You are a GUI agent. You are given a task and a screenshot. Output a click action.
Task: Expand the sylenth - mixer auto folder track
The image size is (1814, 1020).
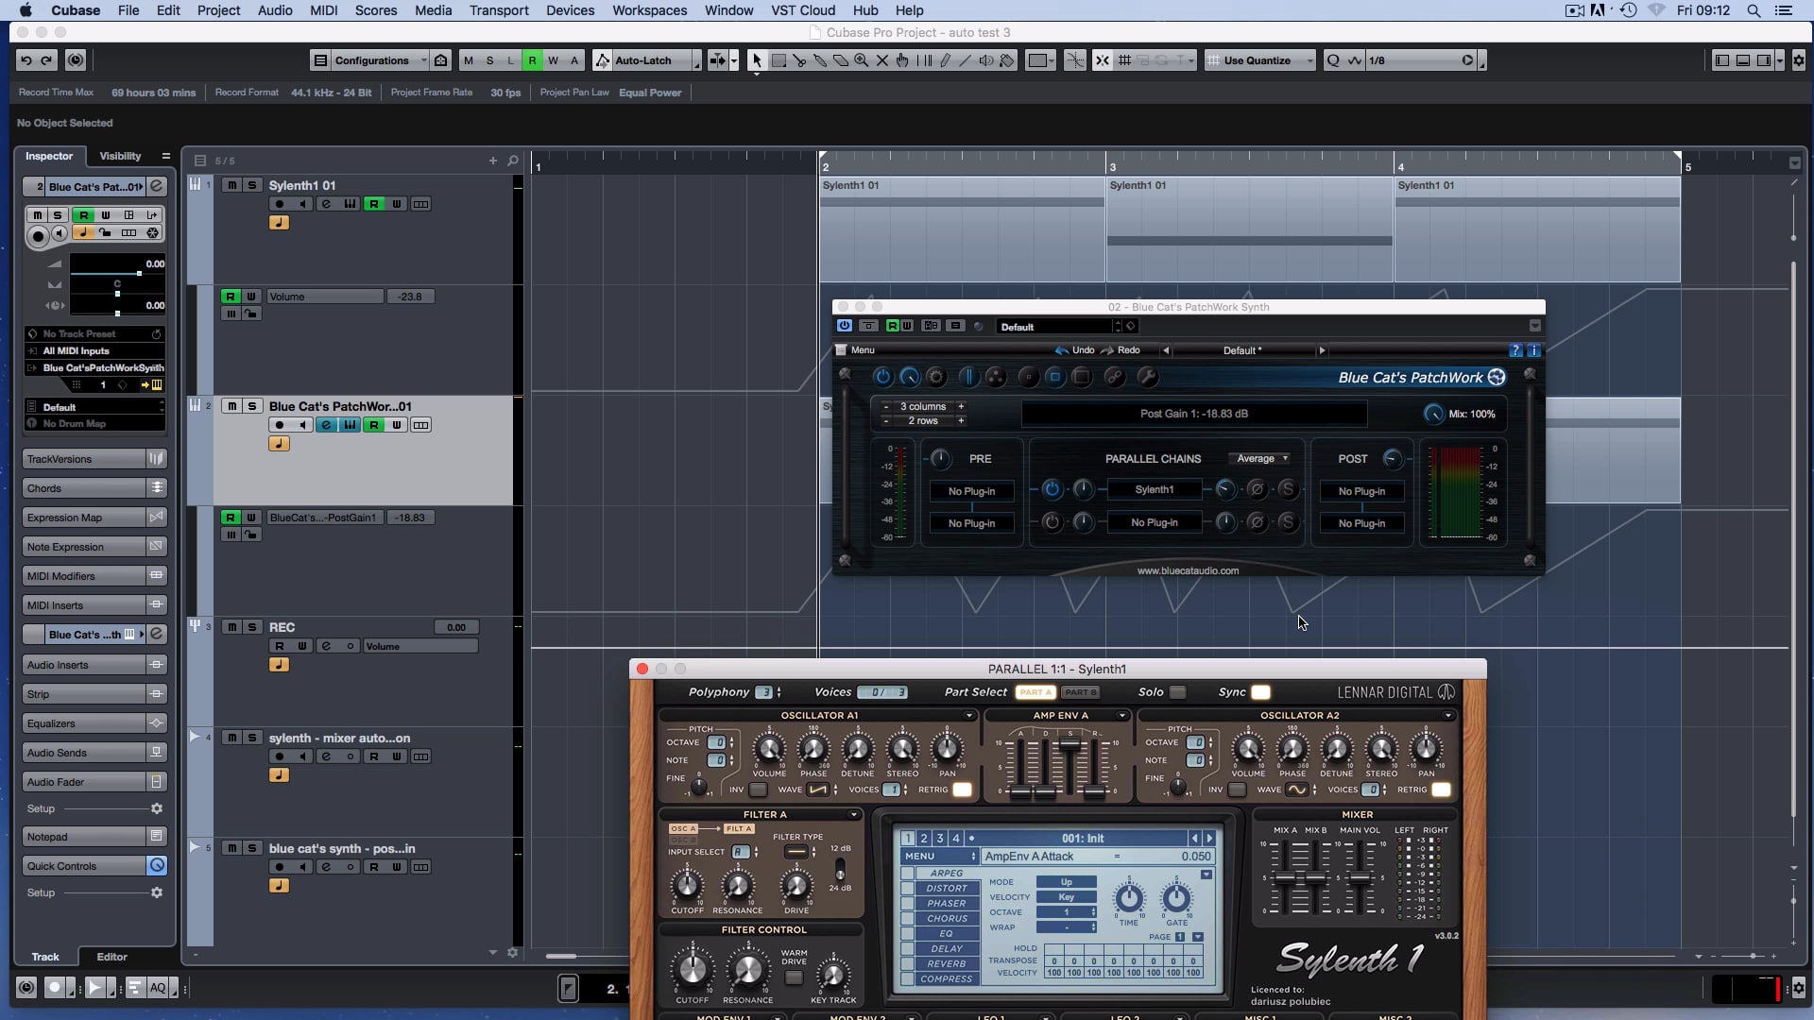195,737
